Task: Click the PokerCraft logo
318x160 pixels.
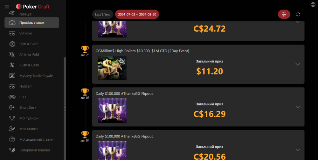Action: click(x=33, y=7)
